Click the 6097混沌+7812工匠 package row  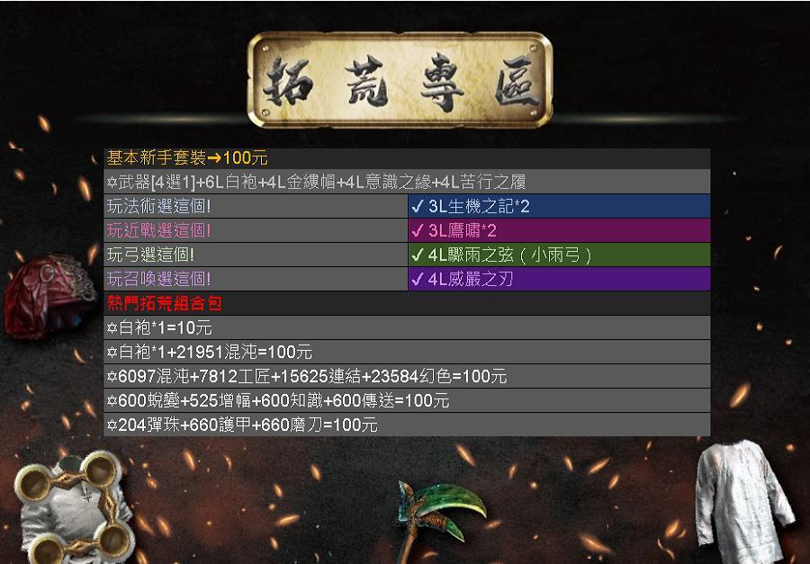[407, 376]
